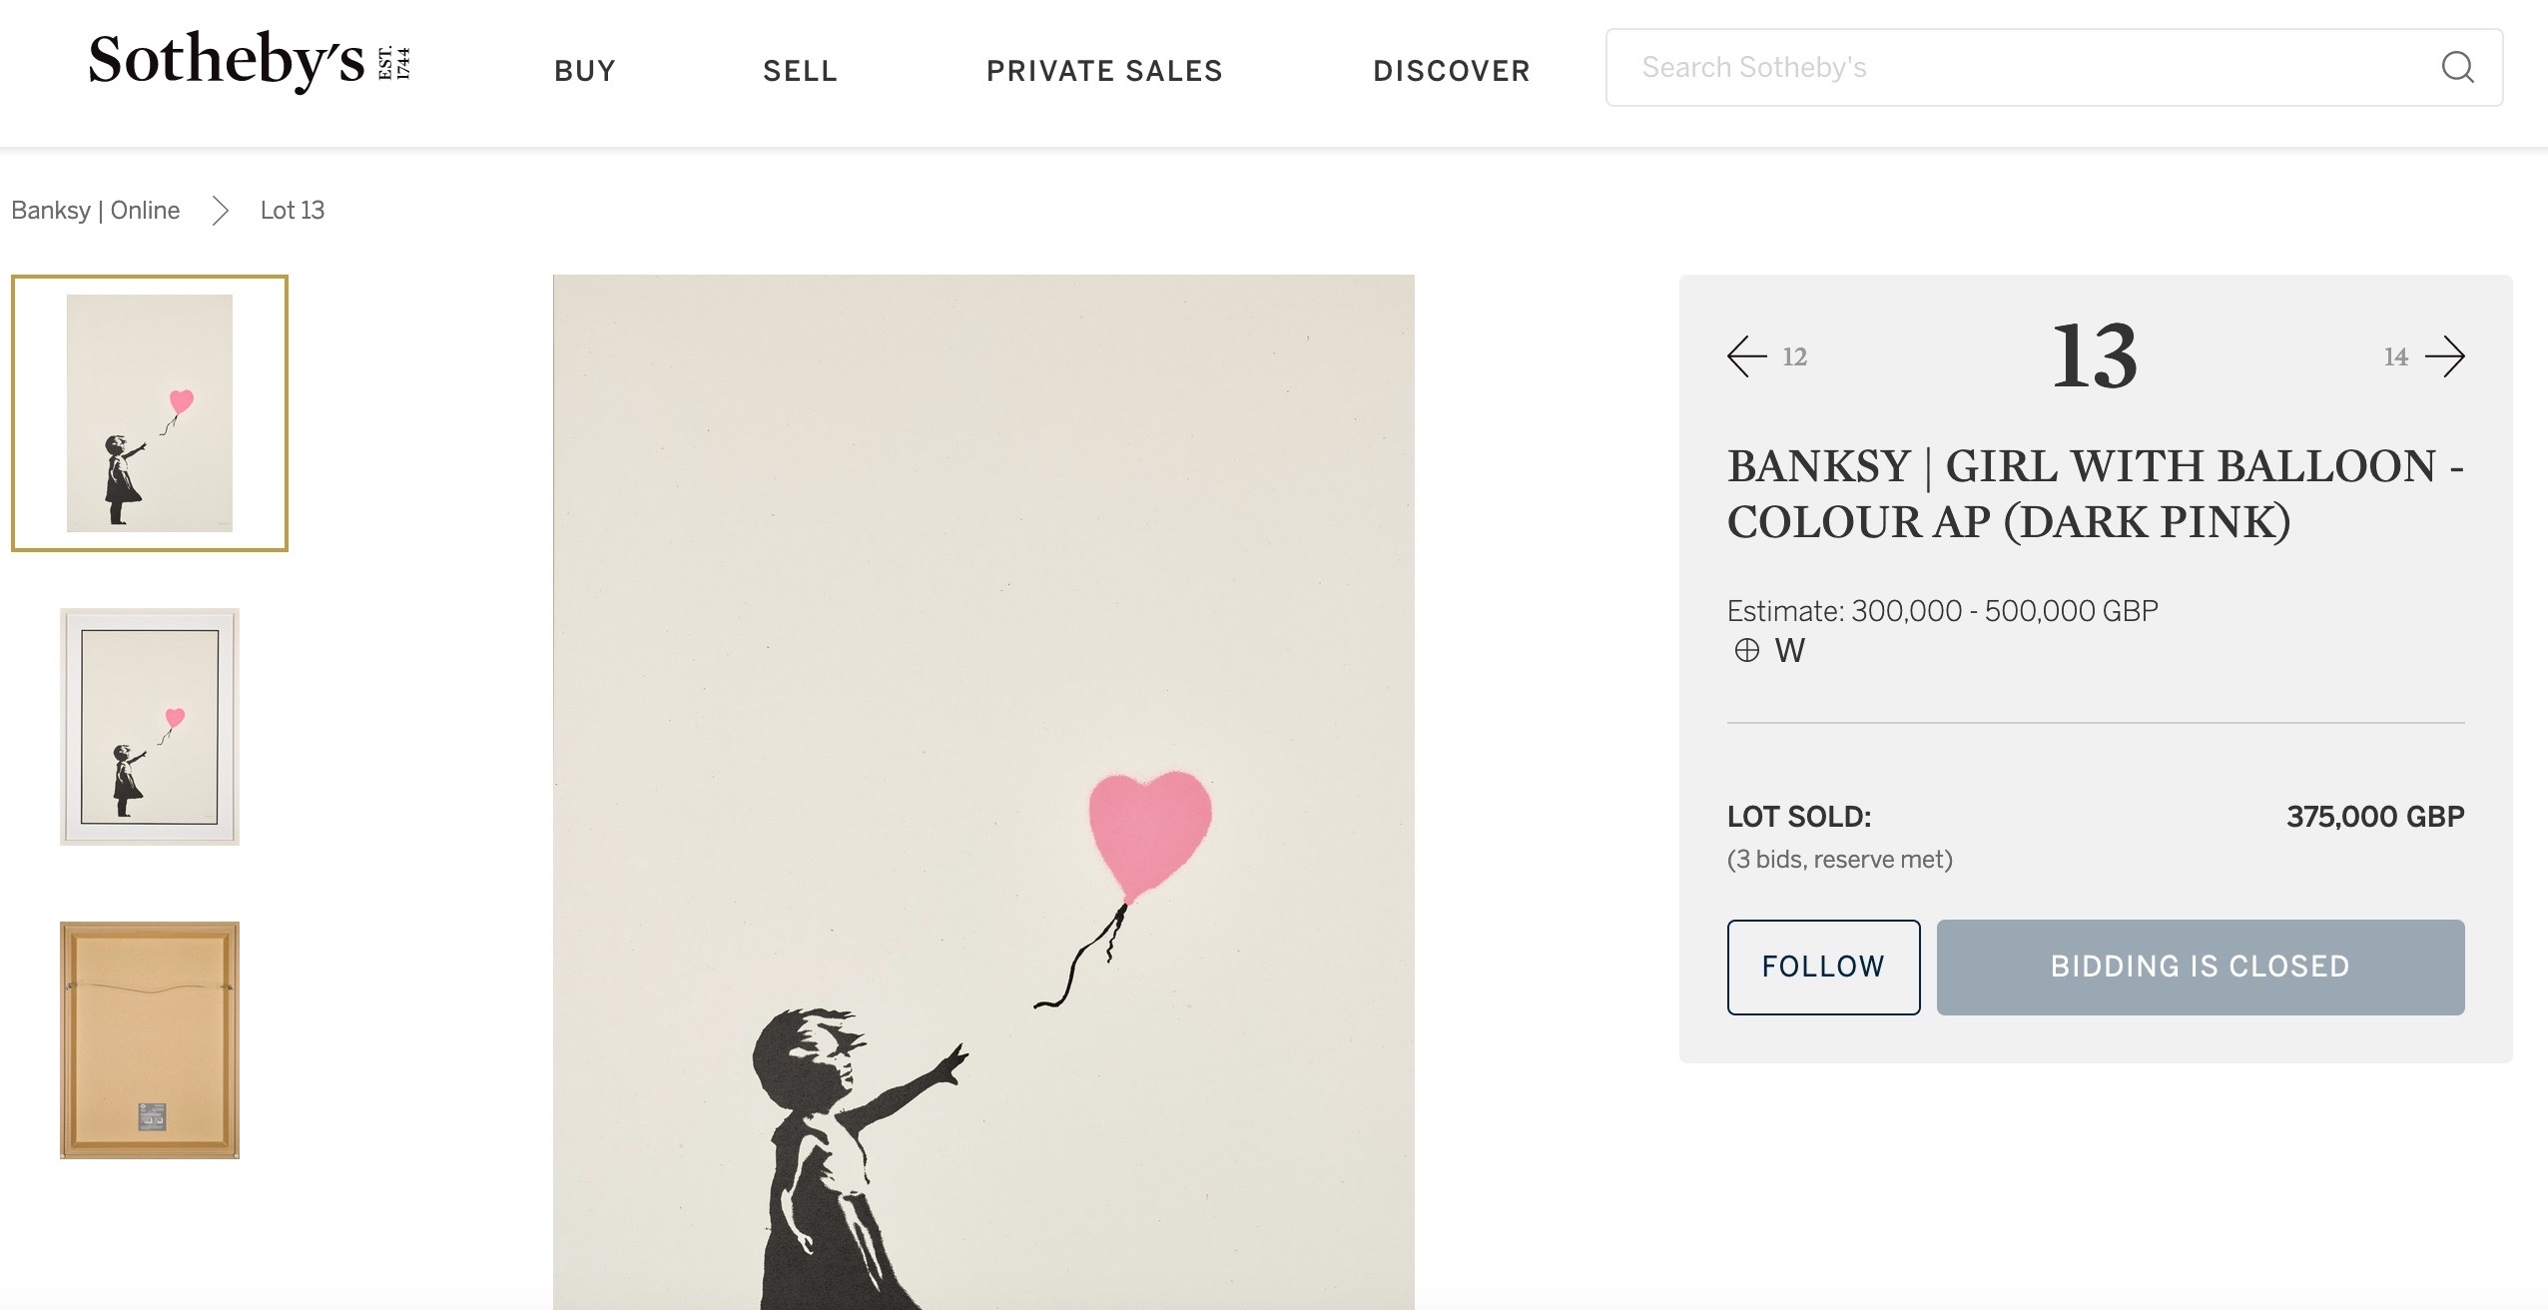The image size is (2548, 1310).
Task: Open the Banksy | Online breadcrumb link
Action: 96,211
